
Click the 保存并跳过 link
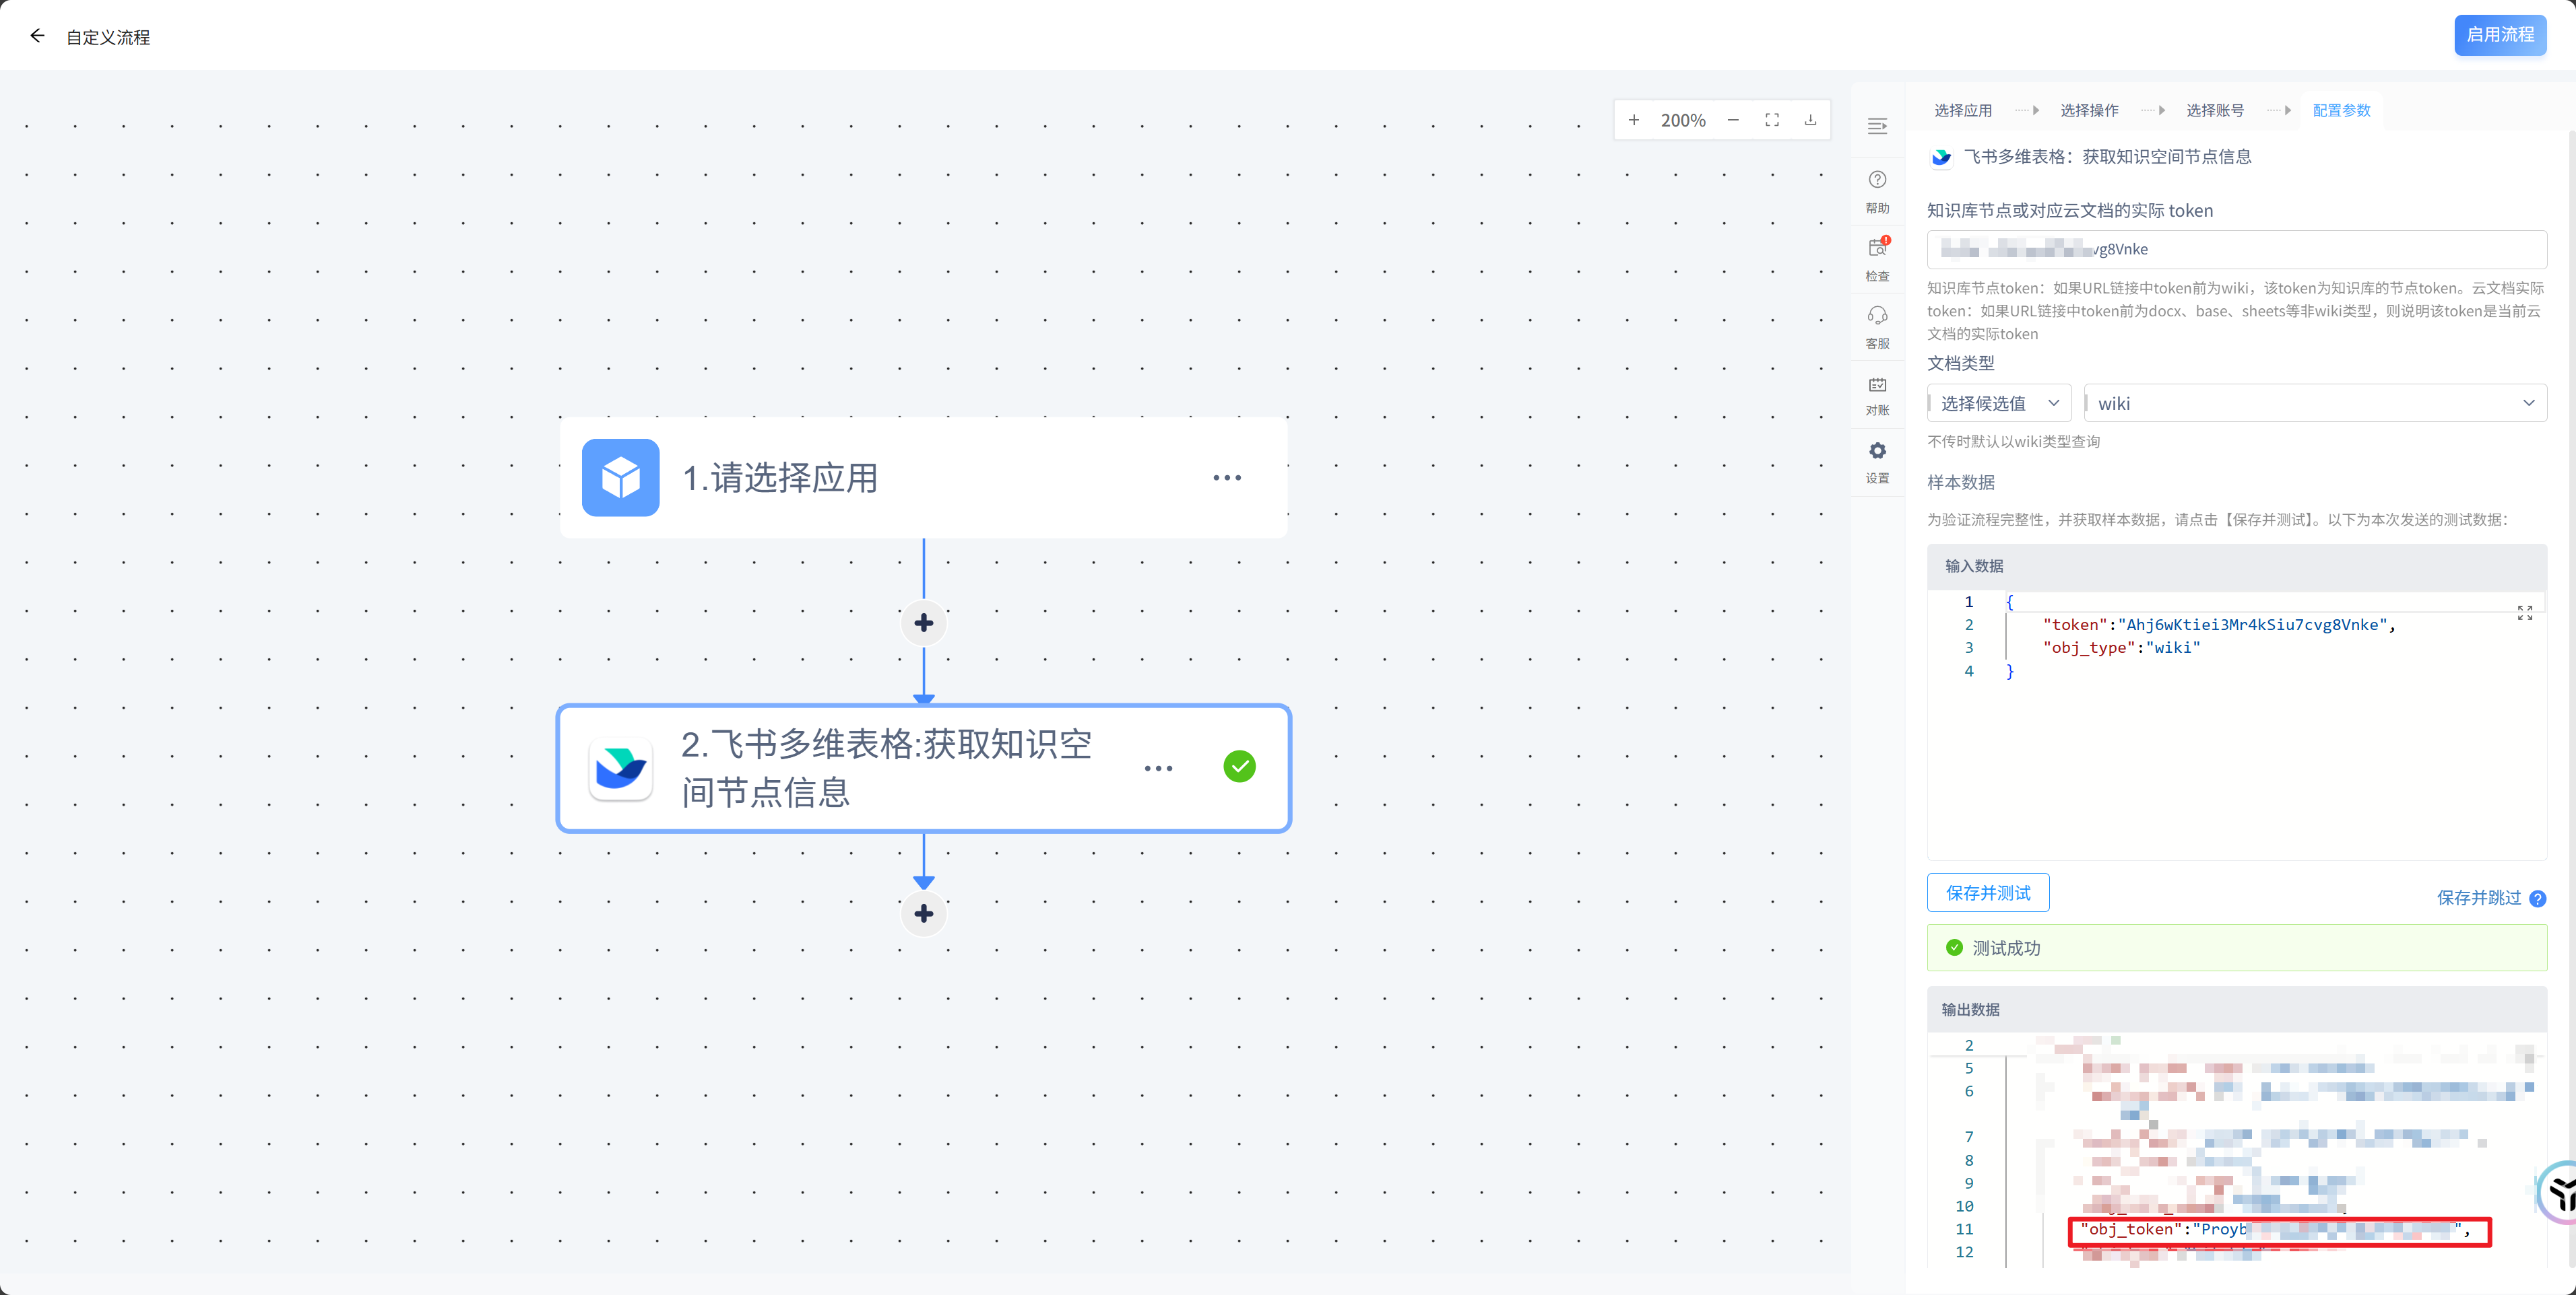click(2478, 897)
